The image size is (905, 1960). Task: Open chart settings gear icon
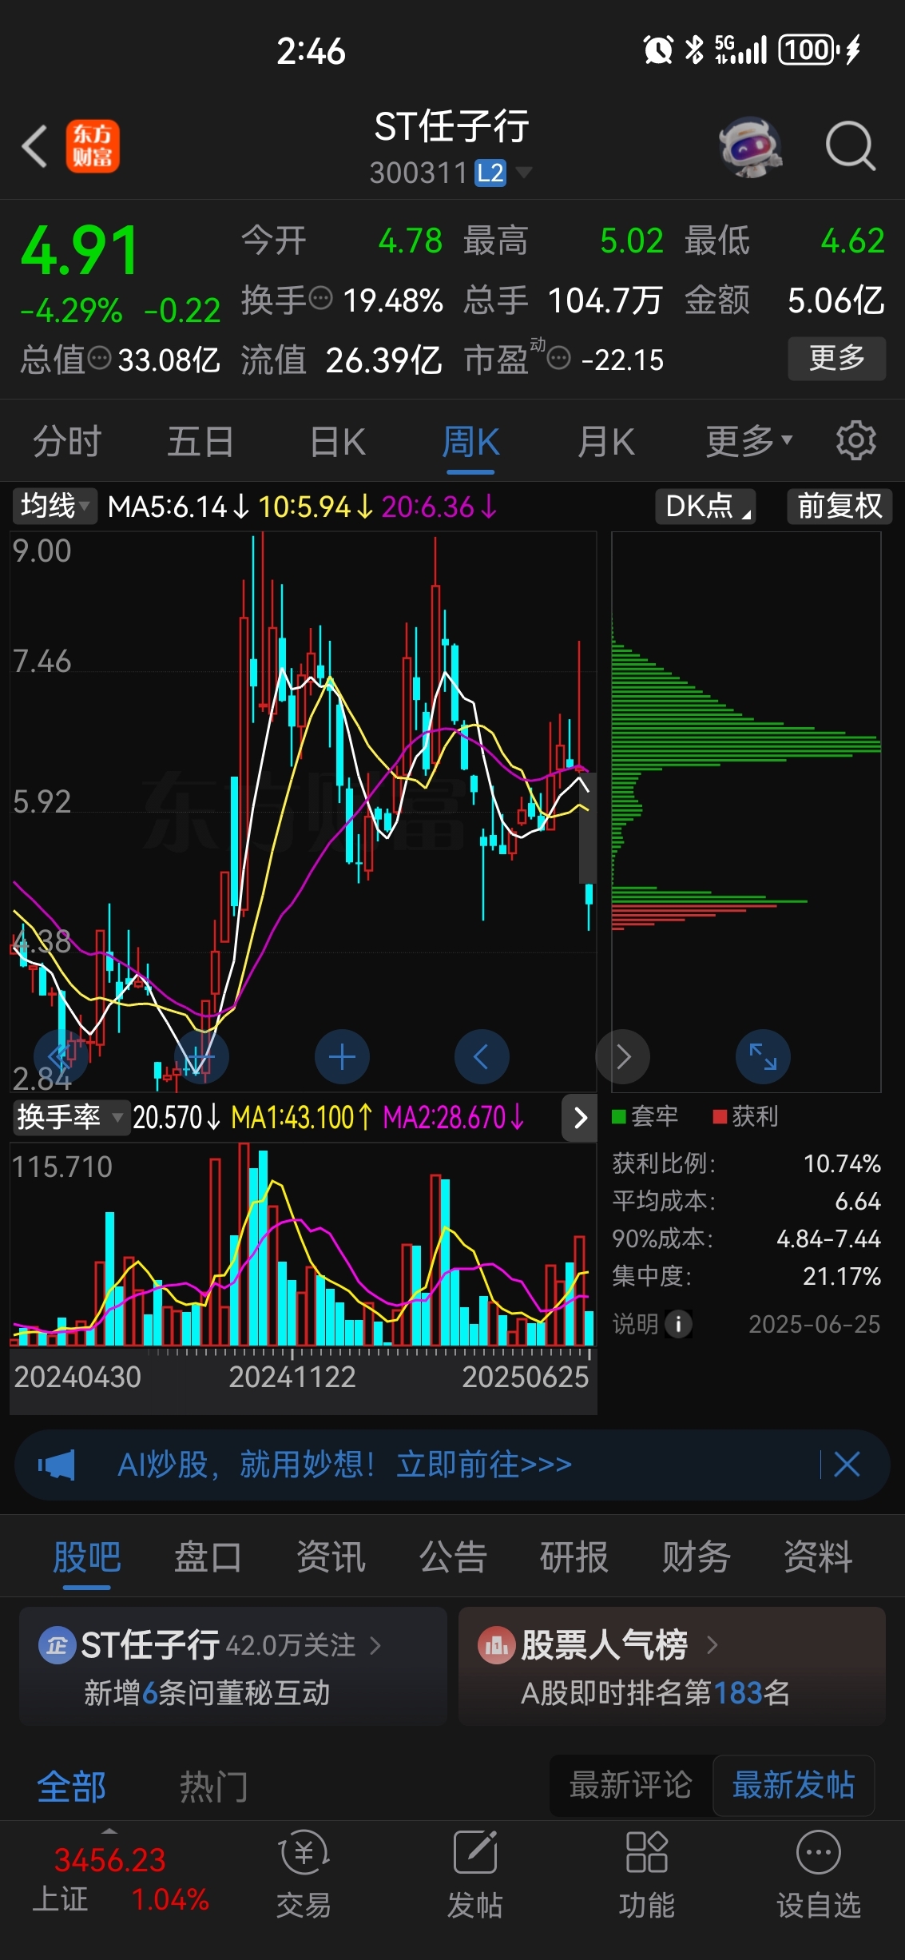(855, 440)
